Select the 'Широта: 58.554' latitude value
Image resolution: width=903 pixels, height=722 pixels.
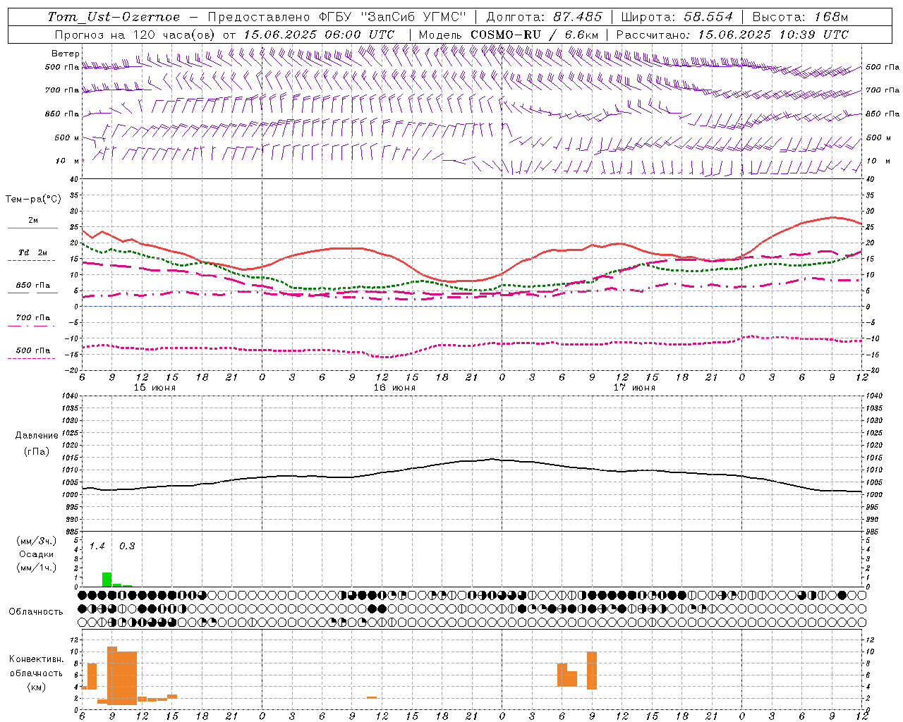tap(677, 17)
